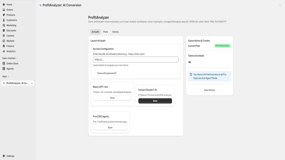Click the 'Current Plan' label
This screenshot has height=160, width=285.
(194, 46)
